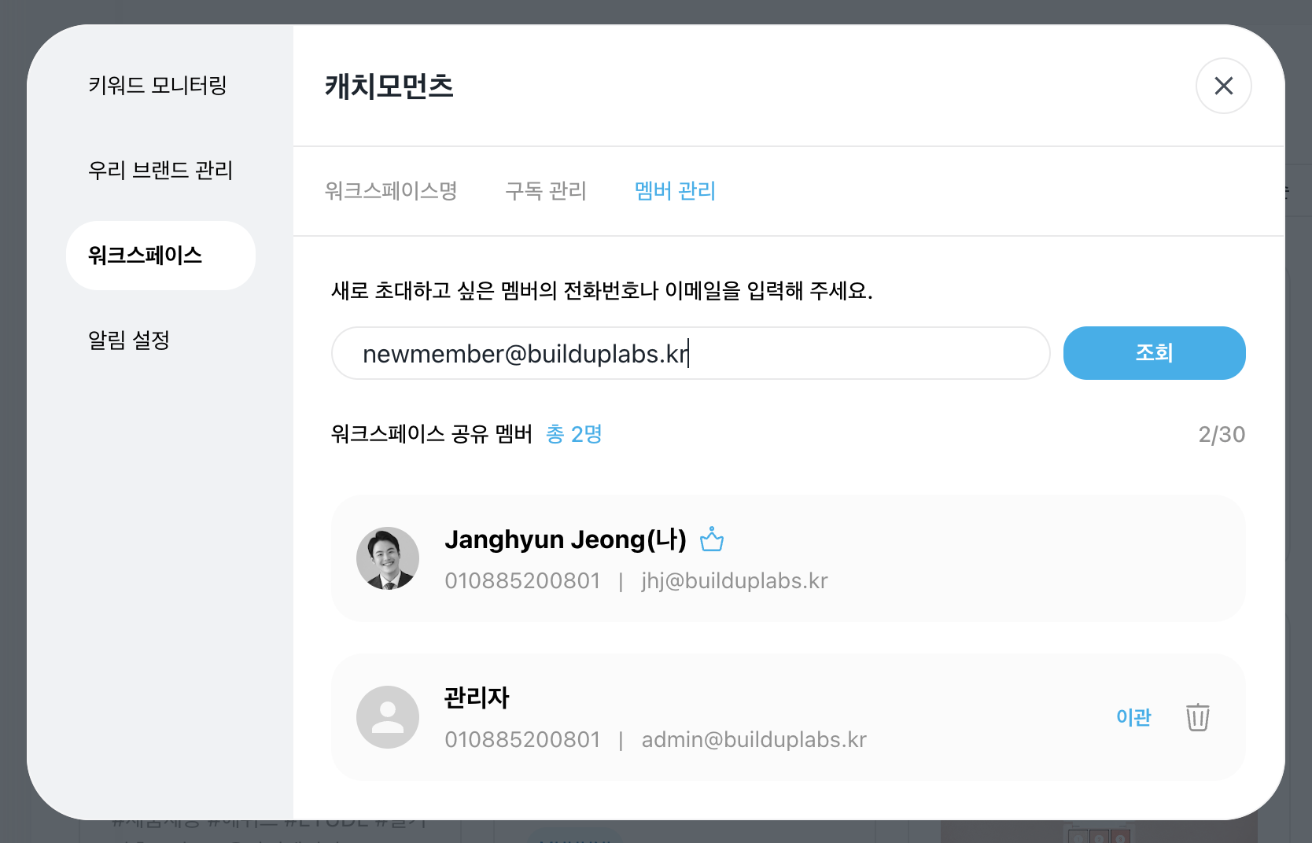Switch to the 구독 관리 tab
The image size is (1312, 843).
tap(546, 191)
